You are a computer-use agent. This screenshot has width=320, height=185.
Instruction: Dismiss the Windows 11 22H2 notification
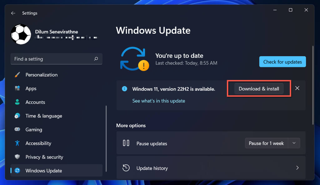[297, 88]
